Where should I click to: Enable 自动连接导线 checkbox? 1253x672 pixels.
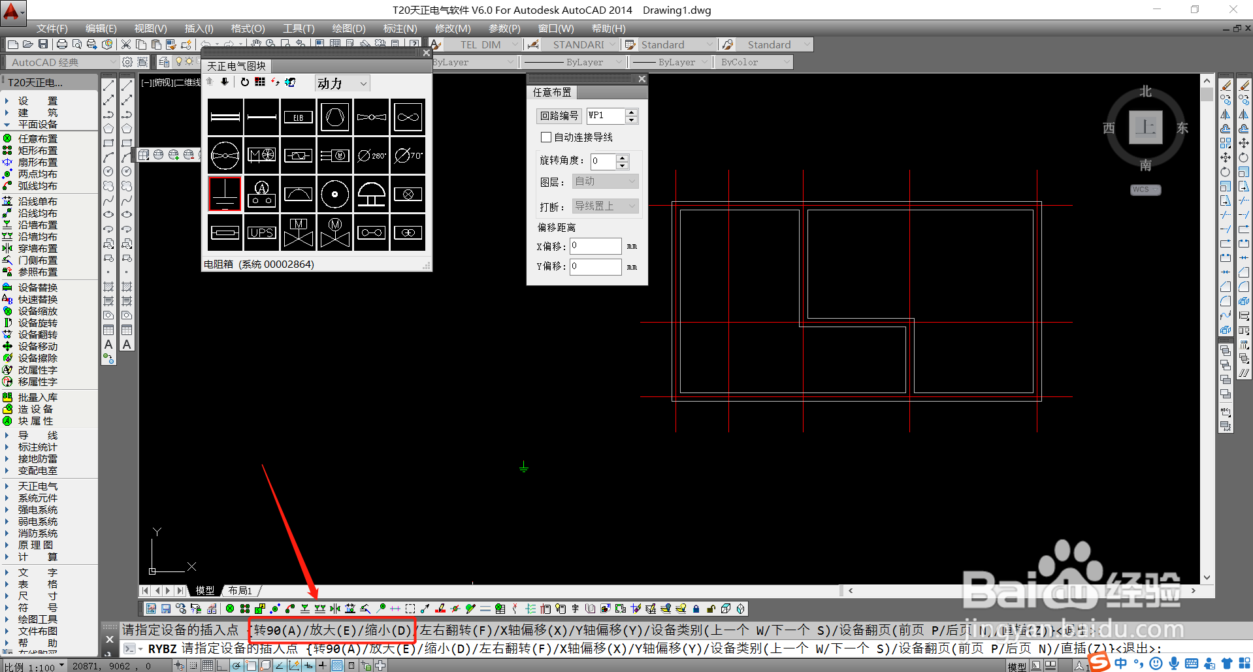click(x=546, y=137)
